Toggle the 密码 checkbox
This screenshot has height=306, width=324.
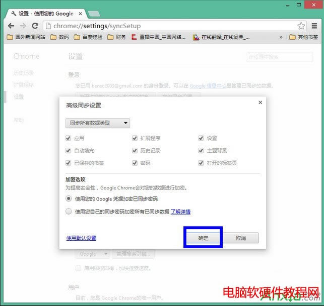tap(135, 163)
